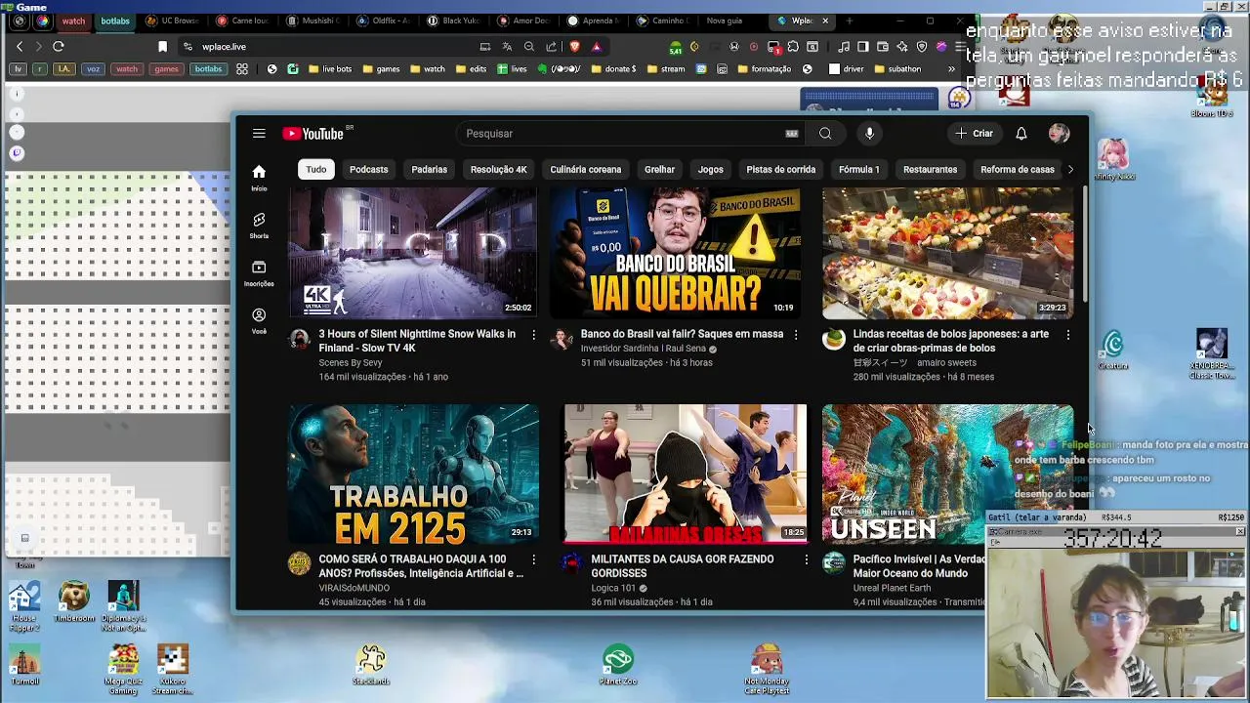Bookmark this page with the bookmark icon
This screenshot has height=703, width=1250.
click(162, 46)
